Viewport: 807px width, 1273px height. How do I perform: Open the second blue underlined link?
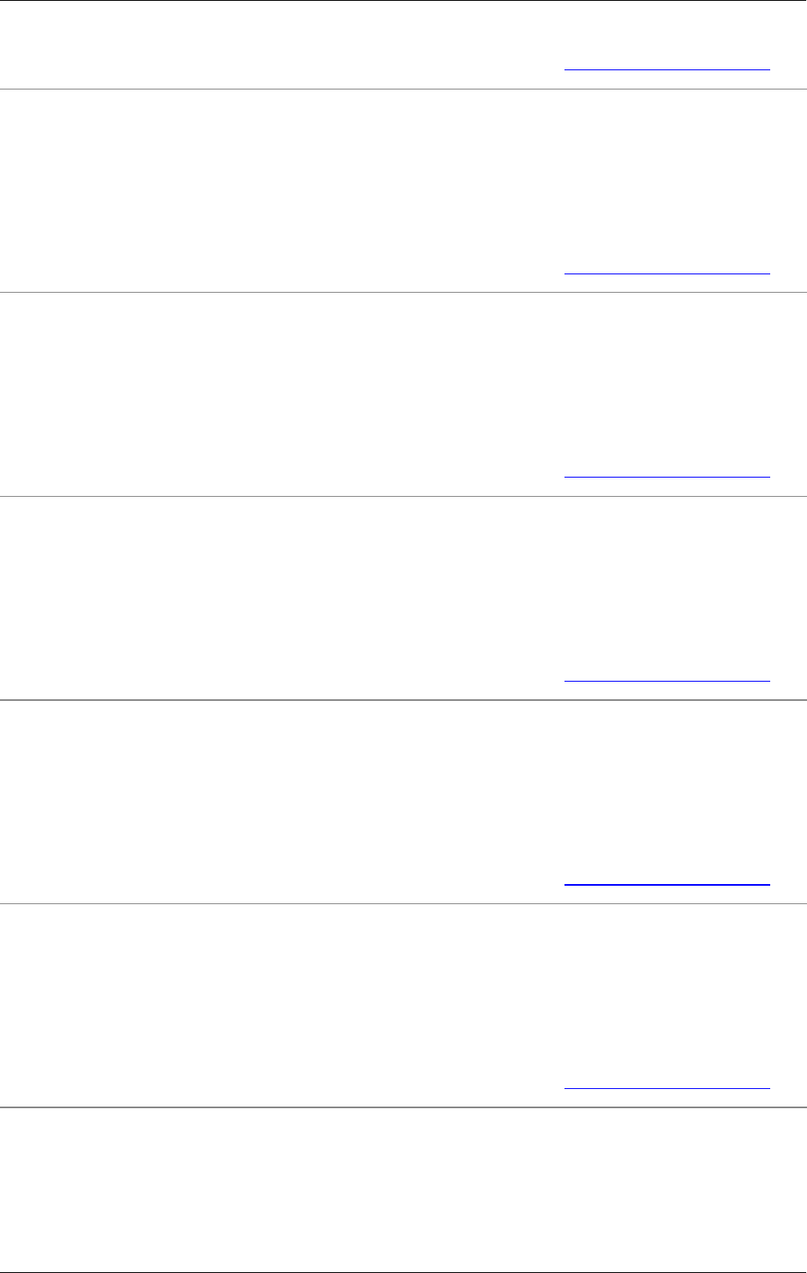click(x=667, y=273)
